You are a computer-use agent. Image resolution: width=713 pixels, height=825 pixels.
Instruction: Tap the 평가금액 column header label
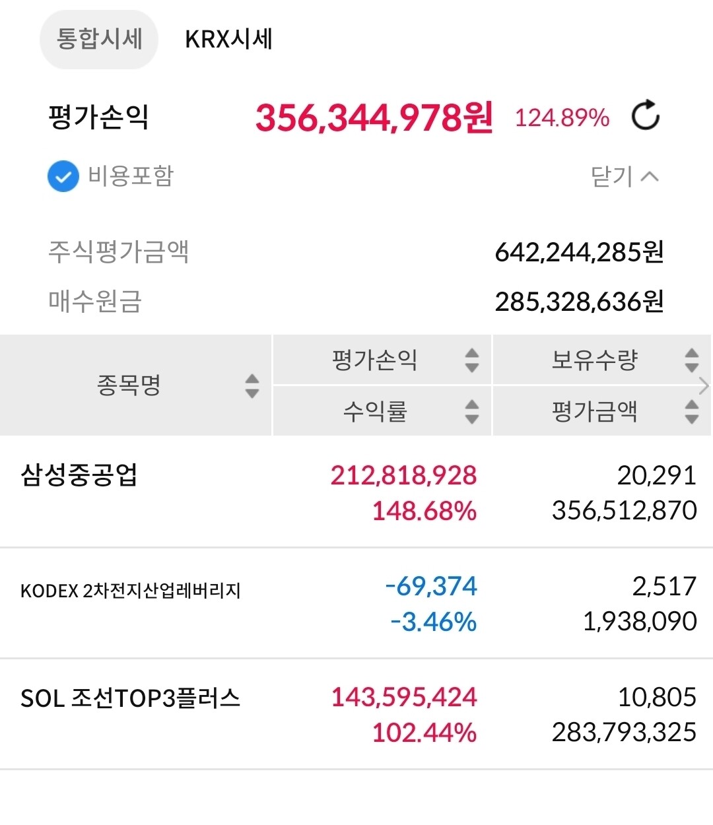tap(594, 411)
